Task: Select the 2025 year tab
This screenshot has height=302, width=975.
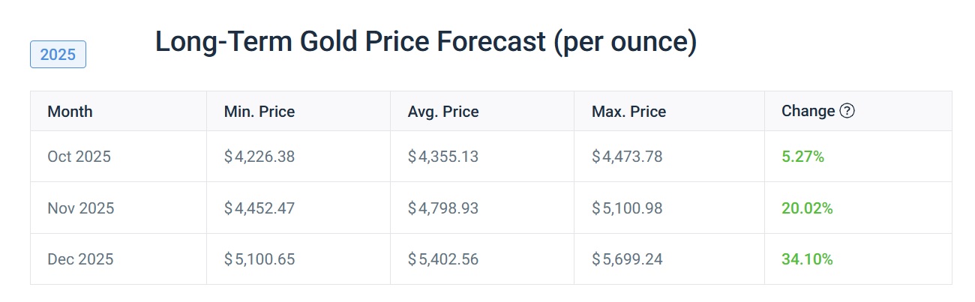Action: pyautogui.click(x=58, y=55)
